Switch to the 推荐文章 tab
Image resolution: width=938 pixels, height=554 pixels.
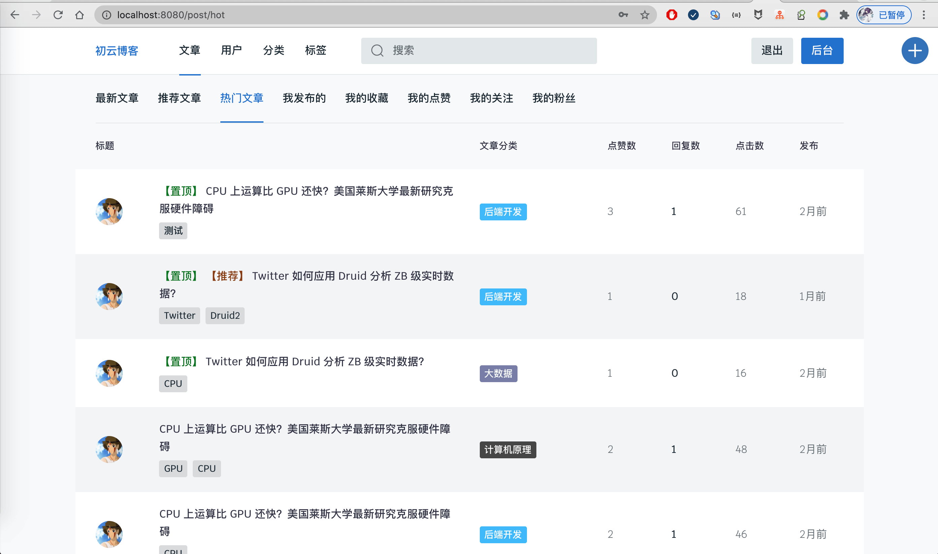179,98
